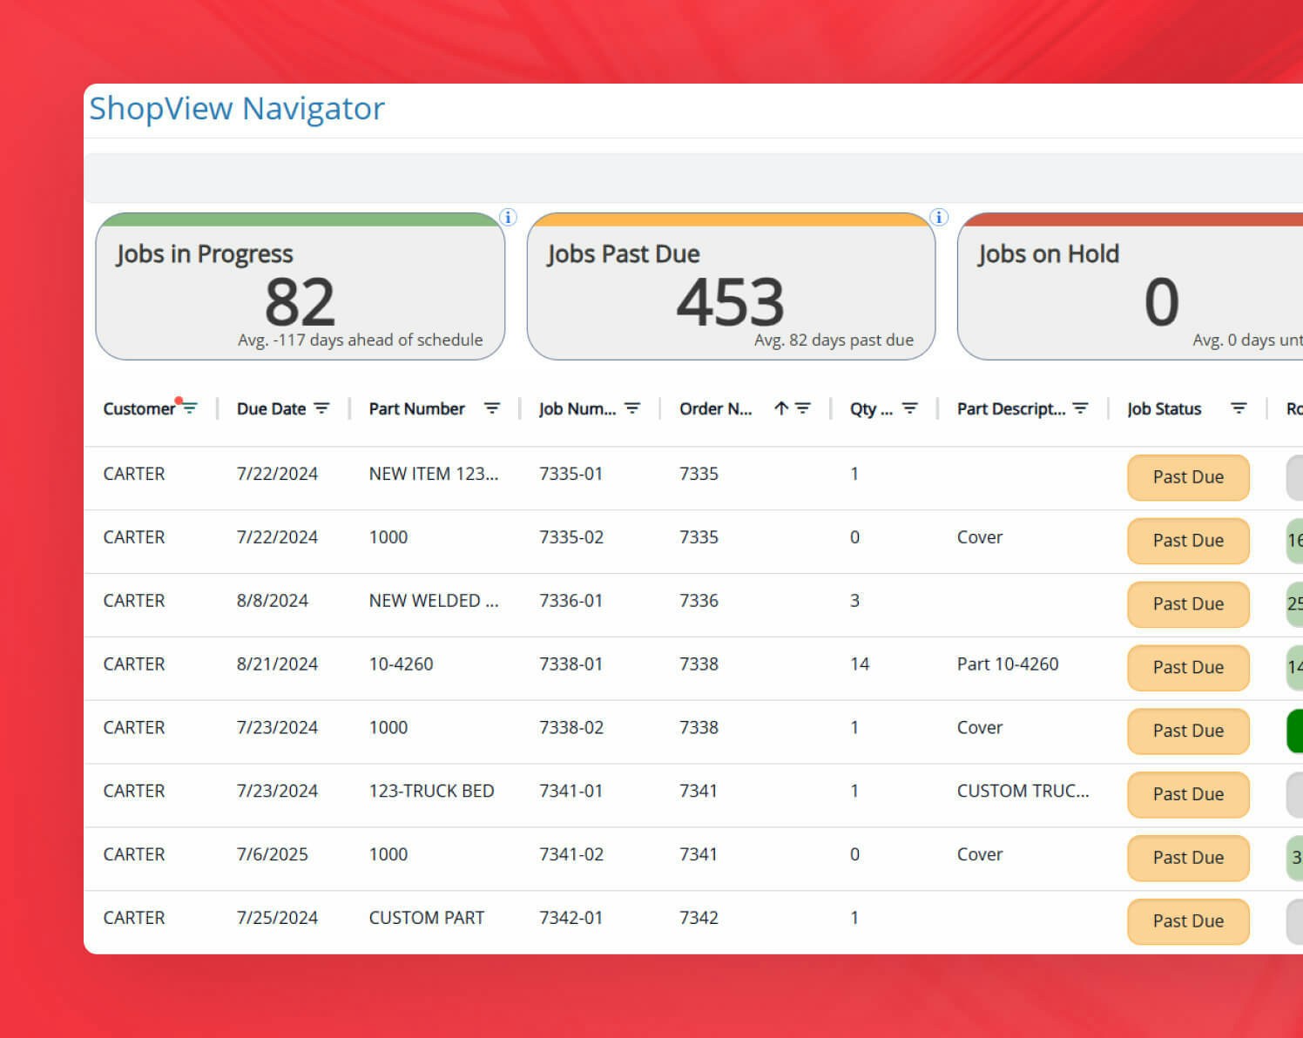Click job number 7341-02 cell
This screenshot has width=1303, height=1038.
coord(570,855)
